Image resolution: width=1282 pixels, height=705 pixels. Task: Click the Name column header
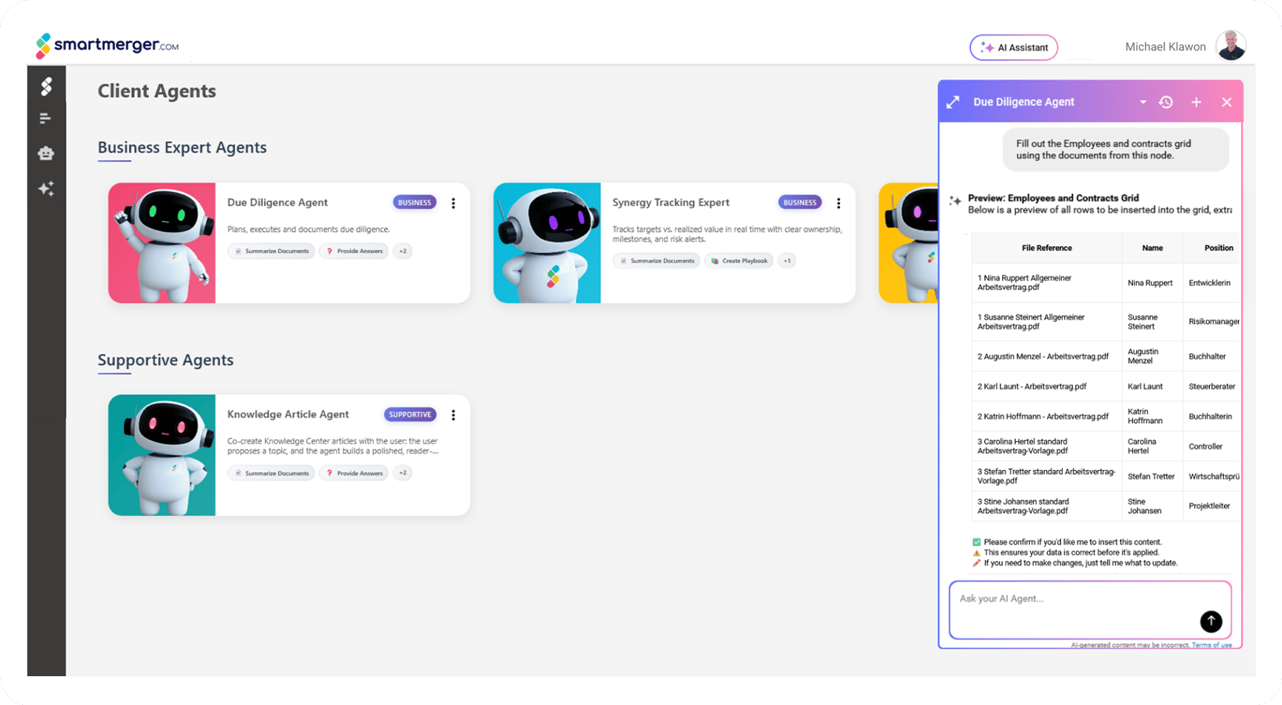1152,248
